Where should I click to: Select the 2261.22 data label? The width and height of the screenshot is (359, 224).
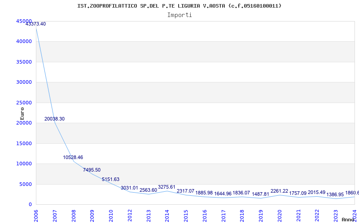[280, 191]
